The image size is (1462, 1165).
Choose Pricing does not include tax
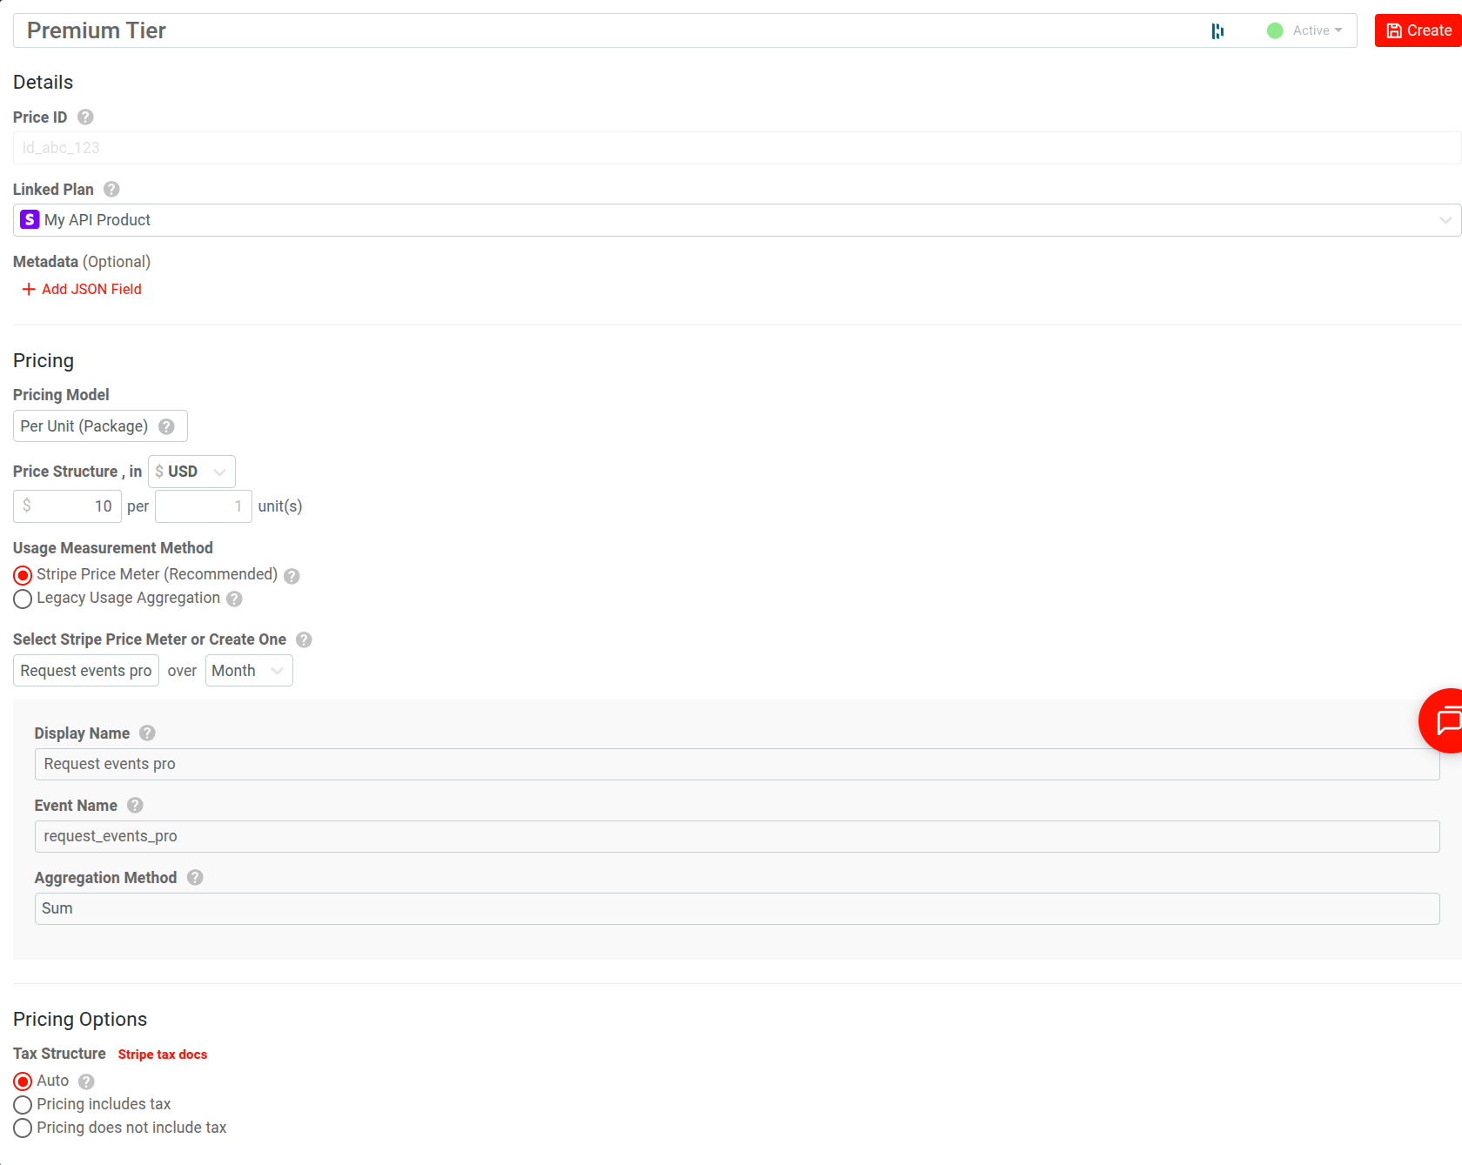tap(23, 1128)
